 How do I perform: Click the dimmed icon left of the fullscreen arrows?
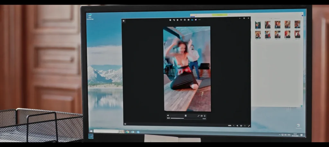tap(245, 126)
